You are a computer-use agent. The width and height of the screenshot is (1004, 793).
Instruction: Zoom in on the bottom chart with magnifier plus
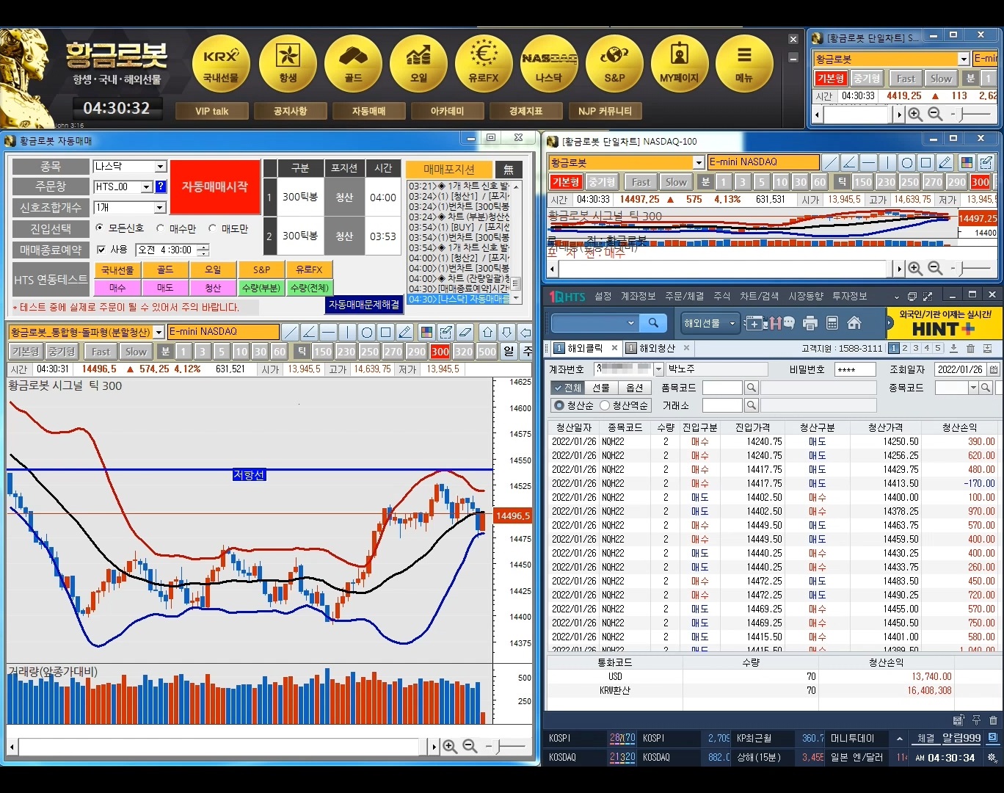click(450, 747)
